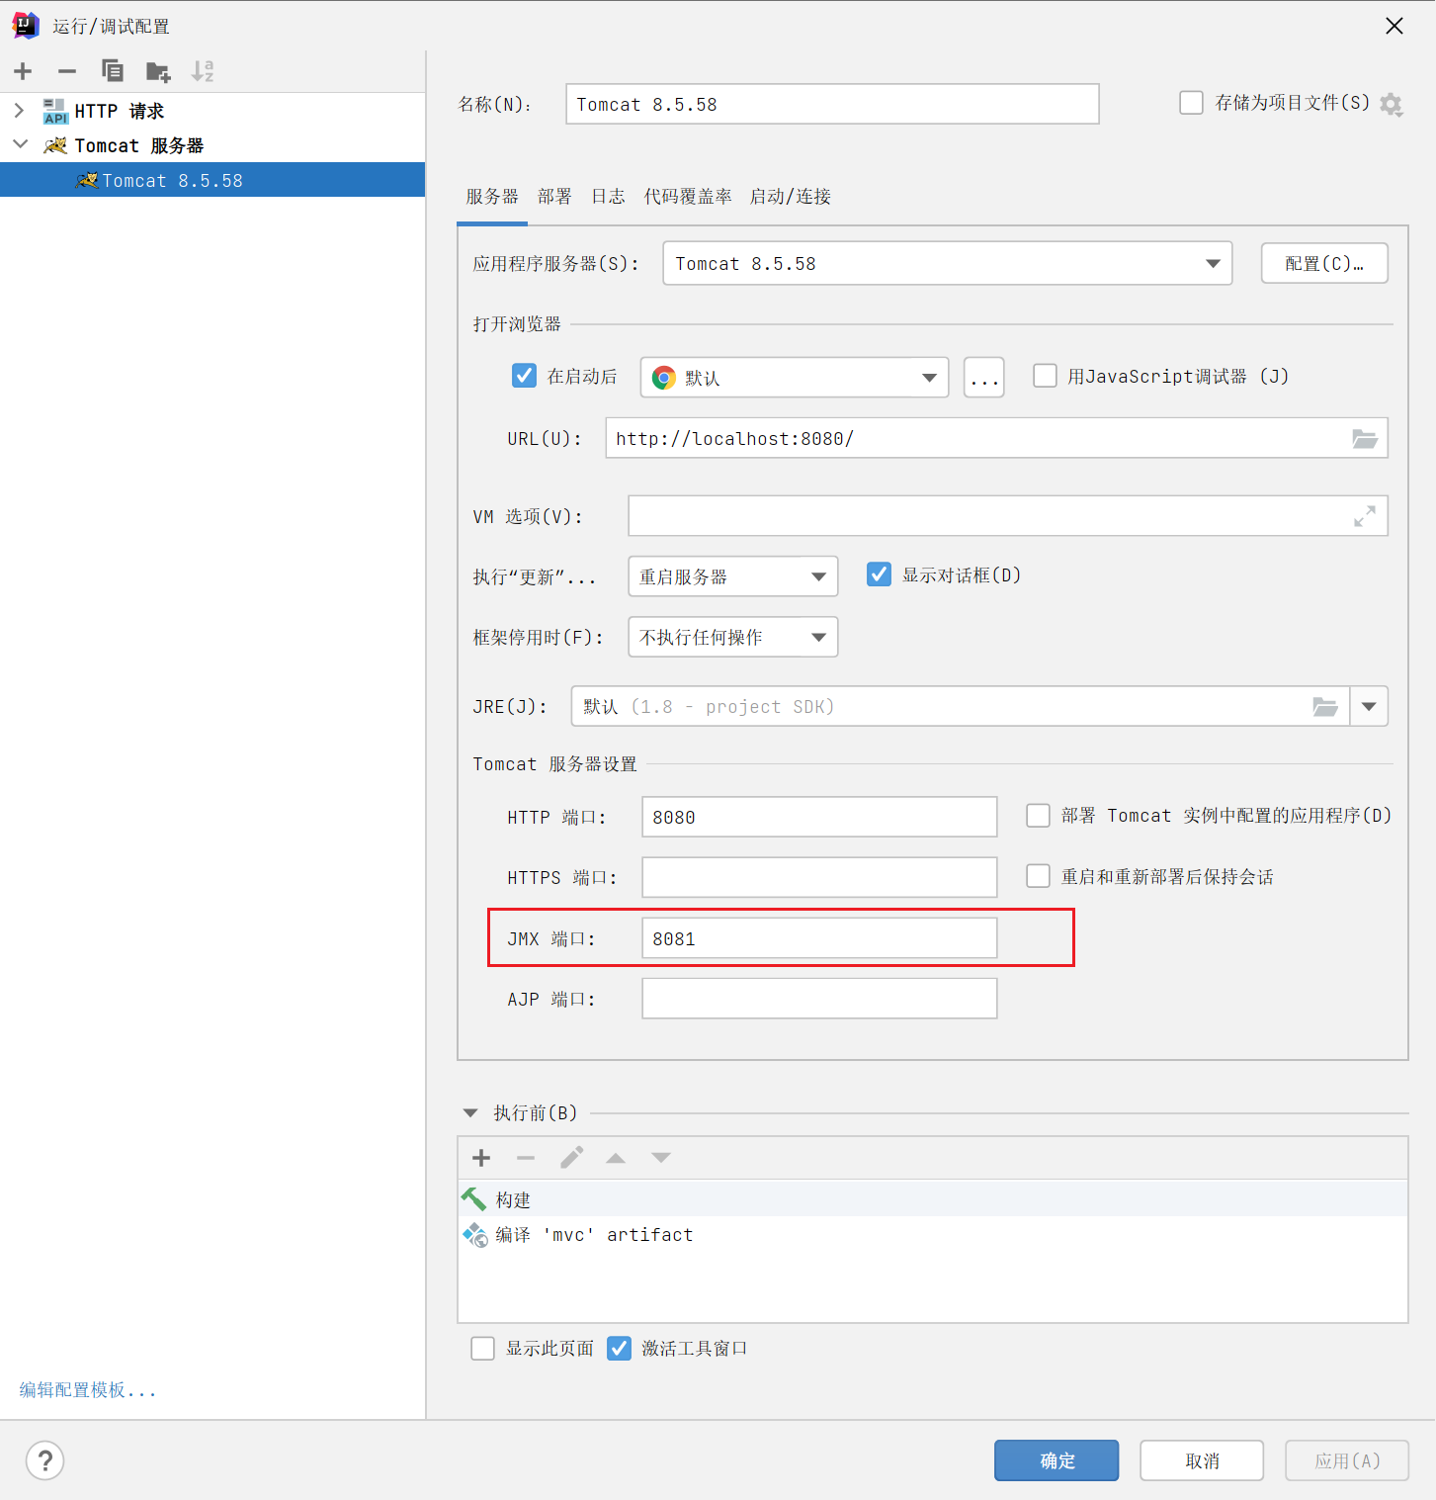Switch to the 代码覆盖率 tab
The height and width of the screenshot is (1500, 1436).
pos(688,196)
